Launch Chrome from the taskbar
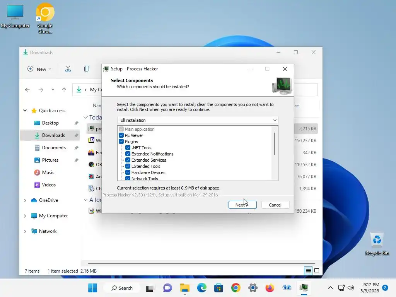Screen dimensions: 396x297 point(236,288)
